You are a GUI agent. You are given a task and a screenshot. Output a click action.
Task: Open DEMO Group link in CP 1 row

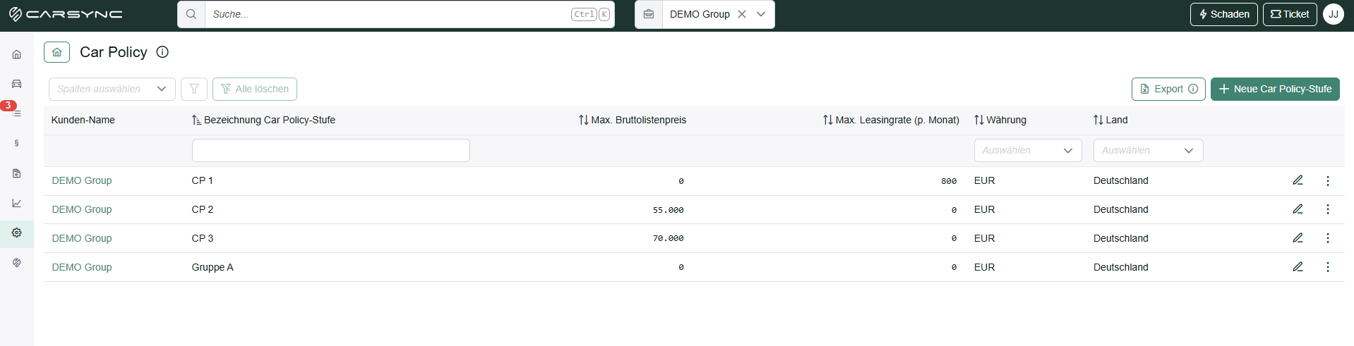(x=82, y=180)
